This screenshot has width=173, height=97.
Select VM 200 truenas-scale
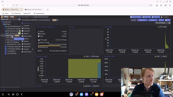13,31
